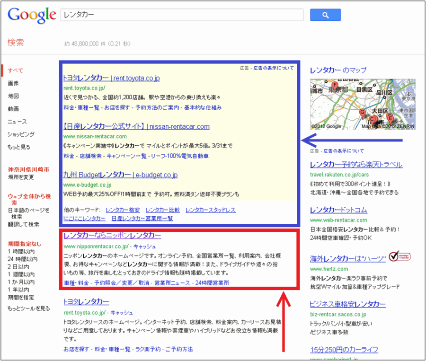The width and height of the screenshot is (426, 361).
Task: Open キャッシュ link for organic rent.toyota.co.jp
Action: click(122, 313)
